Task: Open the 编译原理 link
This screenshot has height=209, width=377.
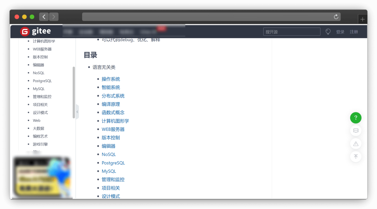Action: (110, 104)
